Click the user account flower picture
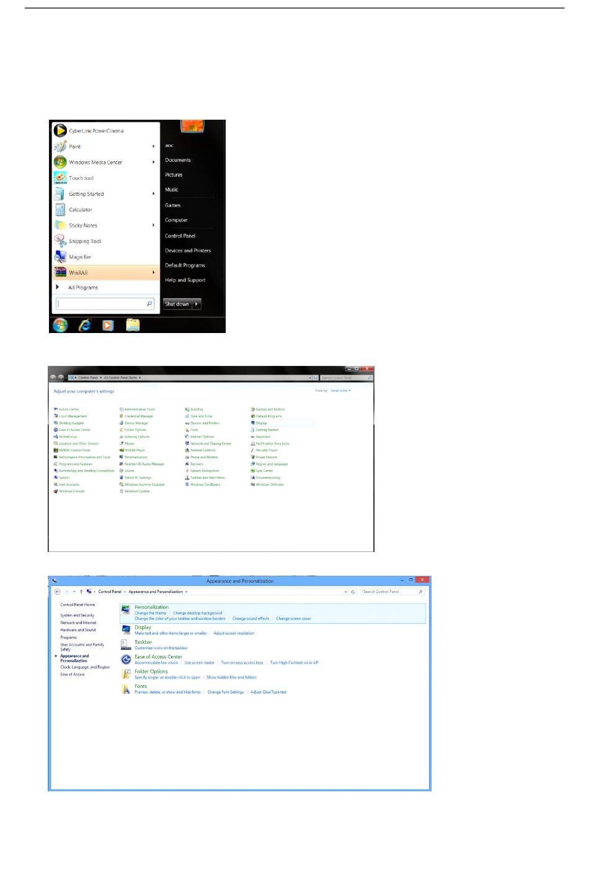589x880 pixels. [193, 126]
